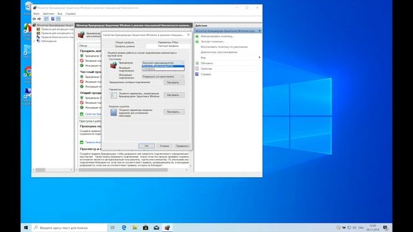Collapse the Actions pane section header arrow
Viewport: 413px width, 232px height.
tap(259, 31)
